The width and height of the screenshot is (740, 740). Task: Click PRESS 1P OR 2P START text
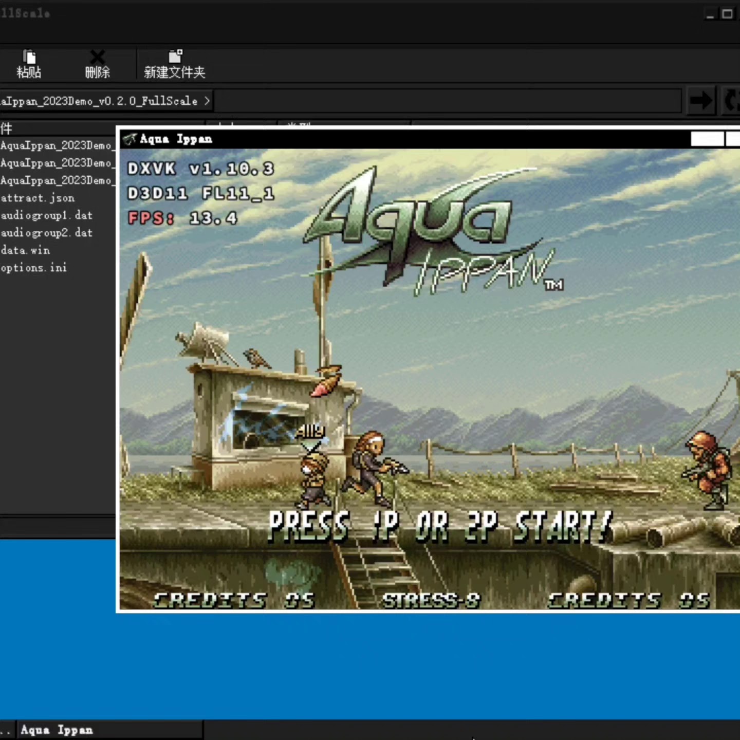pos(441,527)
